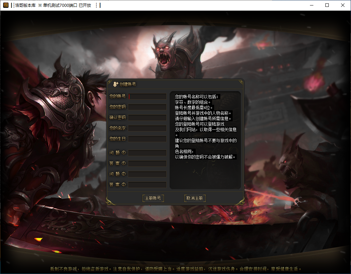Click the text 字符、数字的组合。

point(193,102)
